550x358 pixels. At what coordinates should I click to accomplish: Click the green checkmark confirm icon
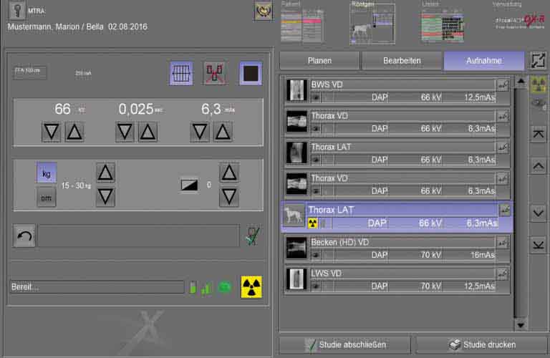click(x=253, y=236)
